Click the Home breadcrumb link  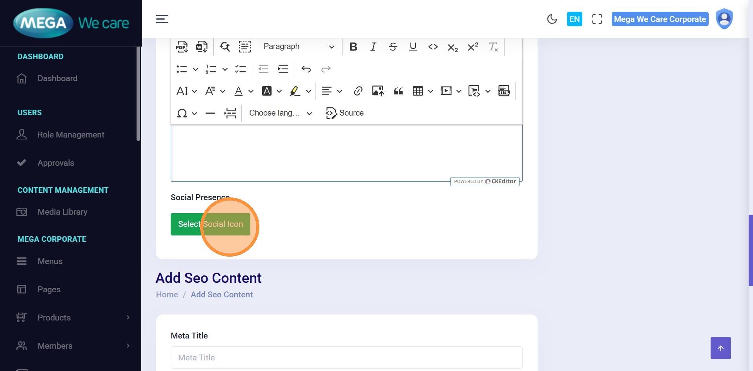point(167,295)
